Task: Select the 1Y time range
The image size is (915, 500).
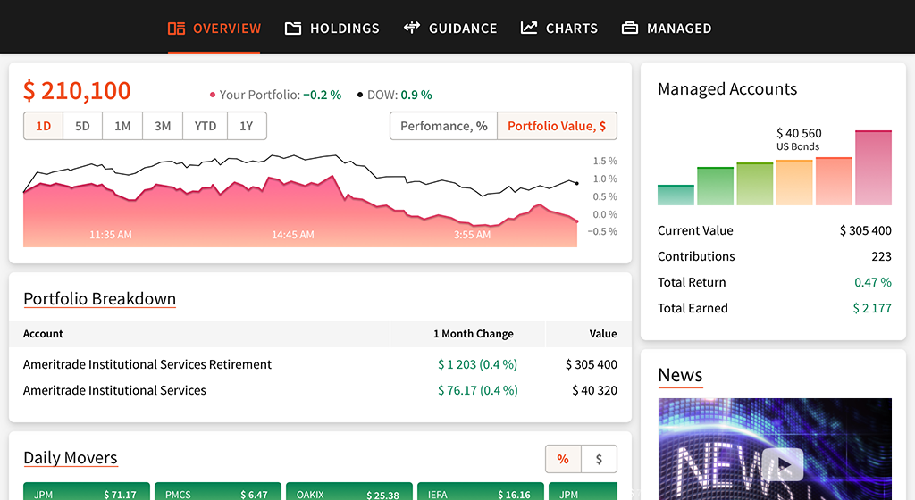Action: point(247,126)
